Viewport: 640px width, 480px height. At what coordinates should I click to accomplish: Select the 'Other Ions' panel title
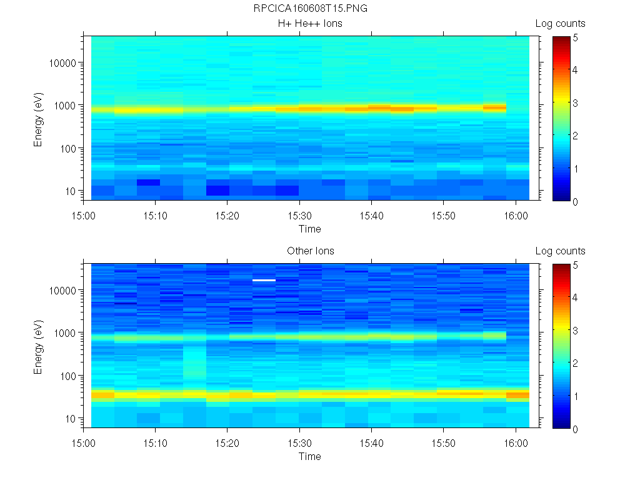(x=310, y=251)
